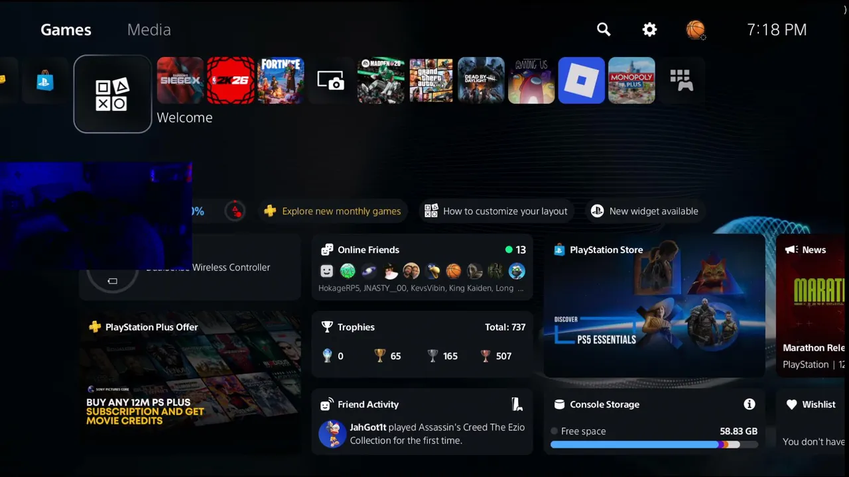Select the Total: 737 trophy text

coord(505,327)
